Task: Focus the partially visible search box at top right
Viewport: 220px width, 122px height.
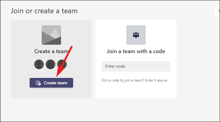Action: pyautogui.click(x=217, y=11)
